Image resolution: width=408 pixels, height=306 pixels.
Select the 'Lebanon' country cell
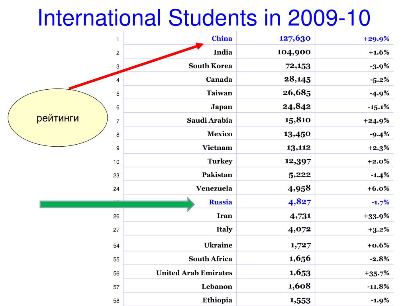pyautogui.click(x=217, y=286)
